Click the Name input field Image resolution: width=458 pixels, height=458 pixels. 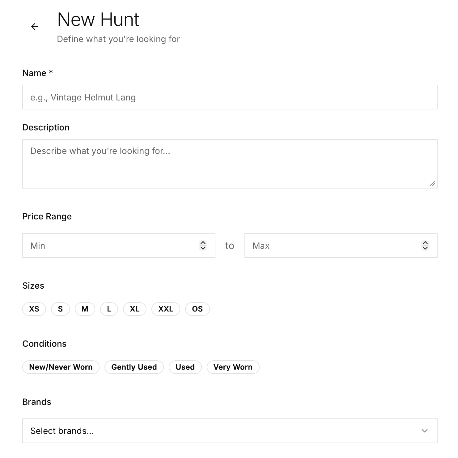(x=230, y=97)
